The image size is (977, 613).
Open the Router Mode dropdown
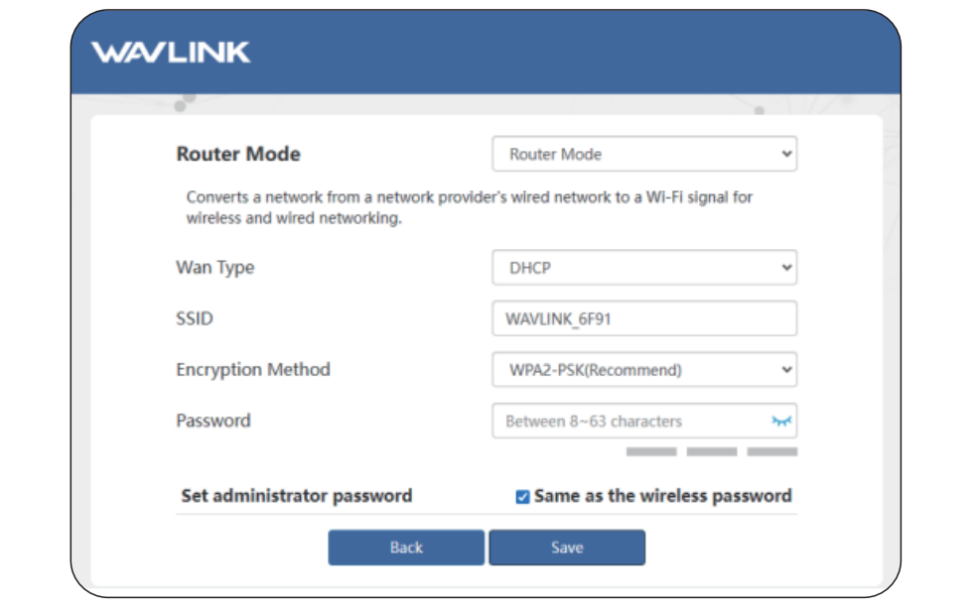(644, 155)
